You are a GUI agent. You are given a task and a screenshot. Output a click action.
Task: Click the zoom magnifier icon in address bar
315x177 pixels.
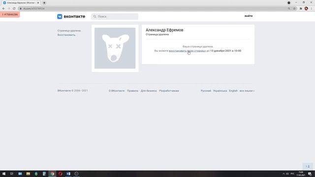click(289, 9)
